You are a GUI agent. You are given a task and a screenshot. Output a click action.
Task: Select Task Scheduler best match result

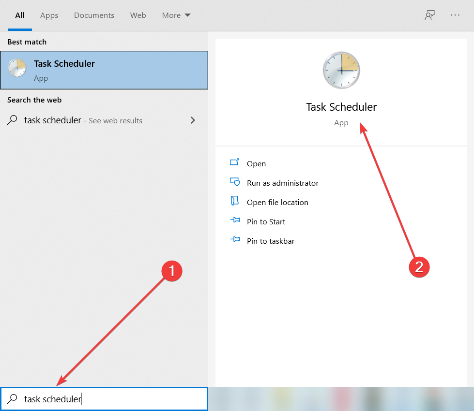[x=104, y=70]
